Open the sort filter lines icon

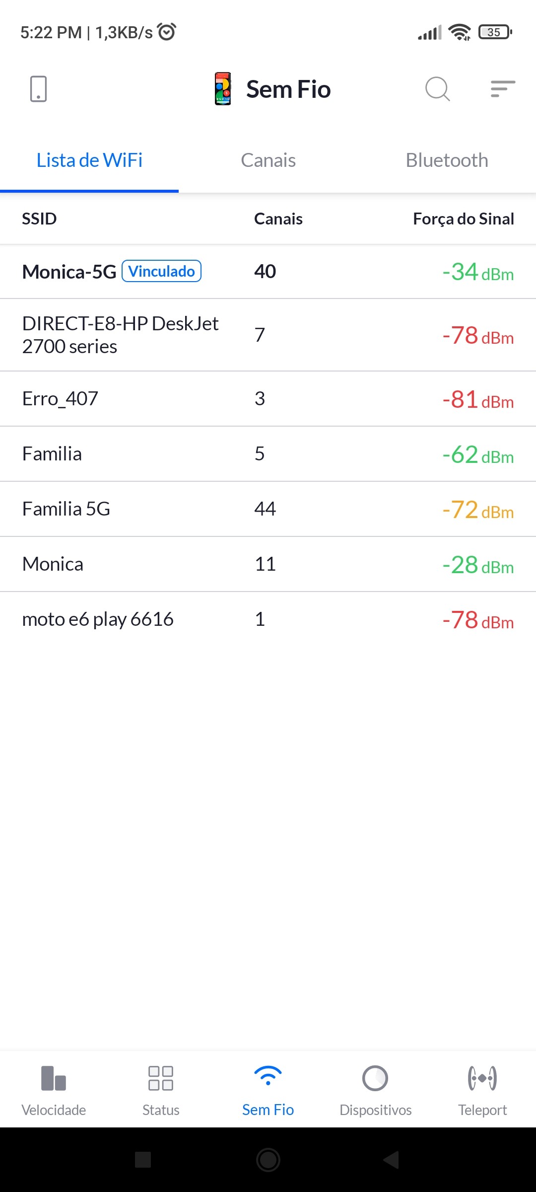tap(502, 89)
